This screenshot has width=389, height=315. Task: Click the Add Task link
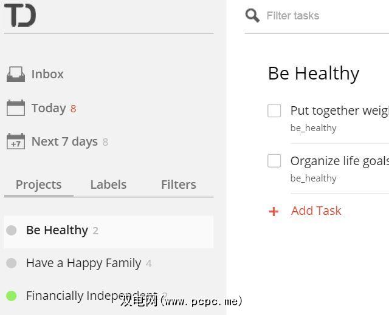coord(316,211)
